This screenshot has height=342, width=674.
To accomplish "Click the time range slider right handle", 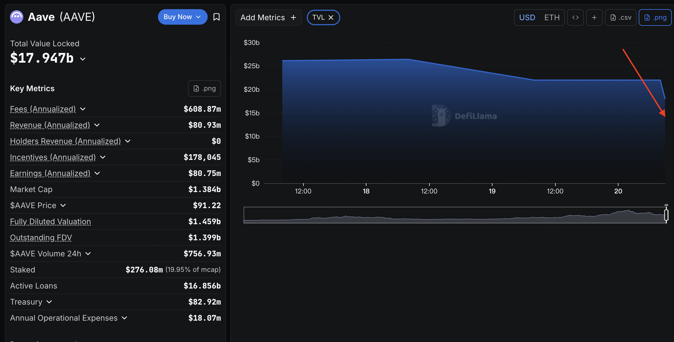I will click(666, 215).
